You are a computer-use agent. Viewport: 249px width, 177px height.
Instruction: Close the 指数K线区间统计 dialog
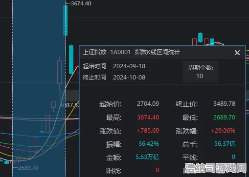coord(237,53)
